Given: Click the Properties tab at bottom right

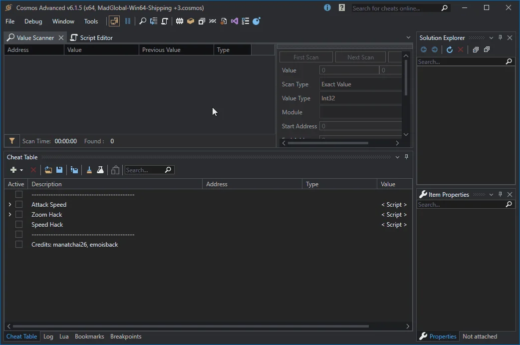Looking at the screenshot, I should [x=438, y=337].
